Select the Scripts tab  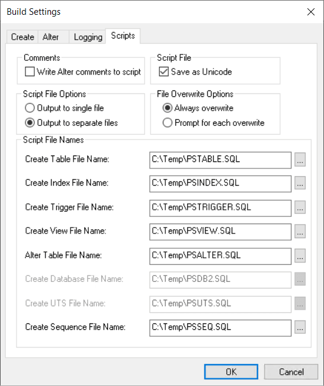123,36
